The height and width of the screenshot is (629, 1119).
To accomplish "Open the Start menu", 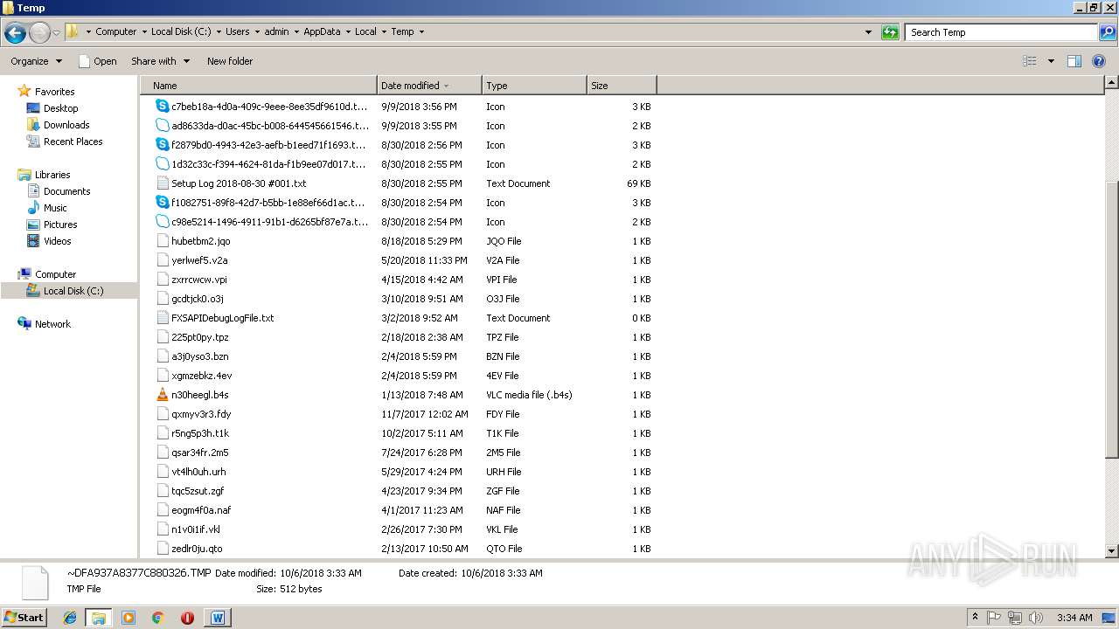I will [24, 617].
